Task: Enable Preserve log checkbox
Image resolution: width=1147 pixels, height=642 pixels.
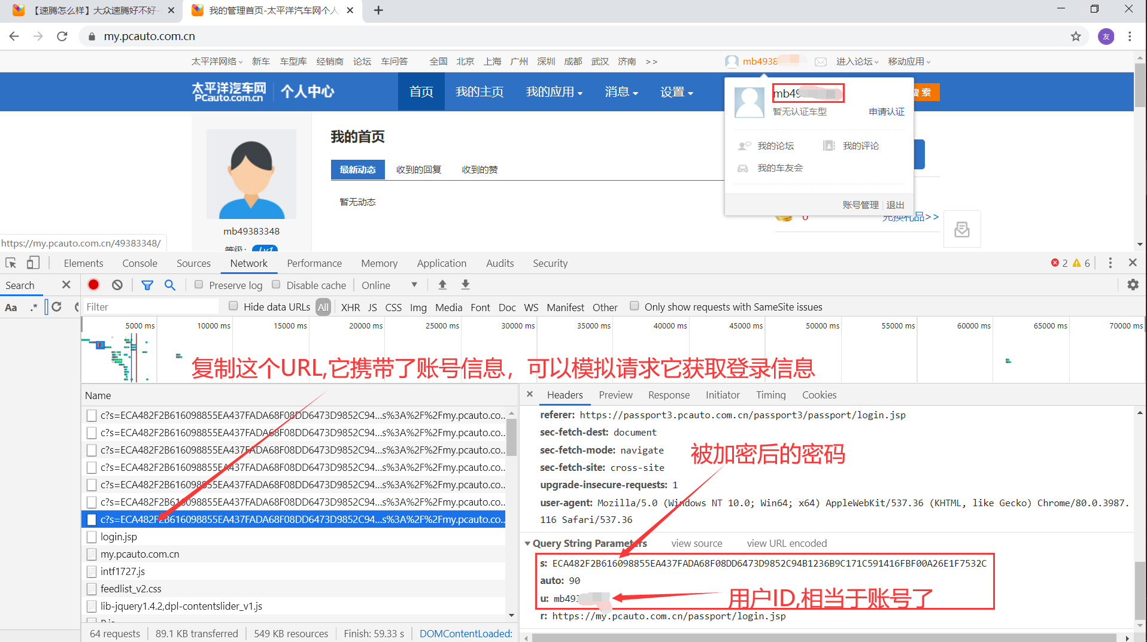Action: tap(199, 285)
